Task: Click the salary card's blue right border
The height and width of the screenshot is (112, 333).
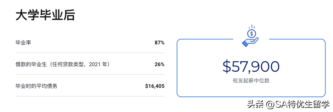Action: [325, 68]
